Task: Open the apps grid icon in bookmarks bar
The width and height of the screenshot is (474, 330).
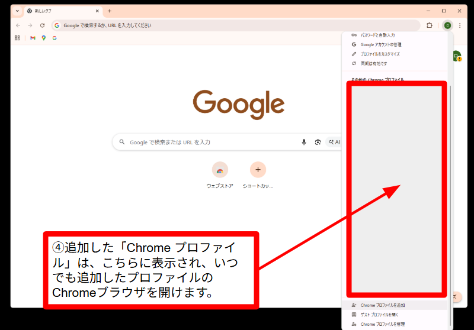Action: coord(17,38)
